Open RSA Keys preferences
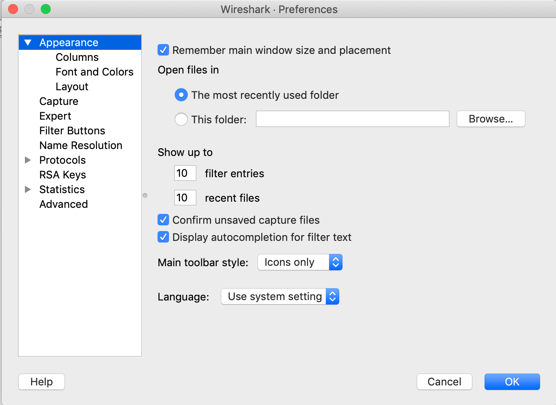Screen dimensions: 556x405 [x=62, y=175]
